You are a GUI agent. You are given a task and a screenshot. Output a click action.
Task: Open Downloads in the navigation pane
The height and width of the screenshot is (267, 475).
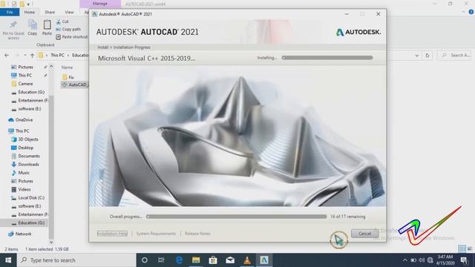pos(28,165)
